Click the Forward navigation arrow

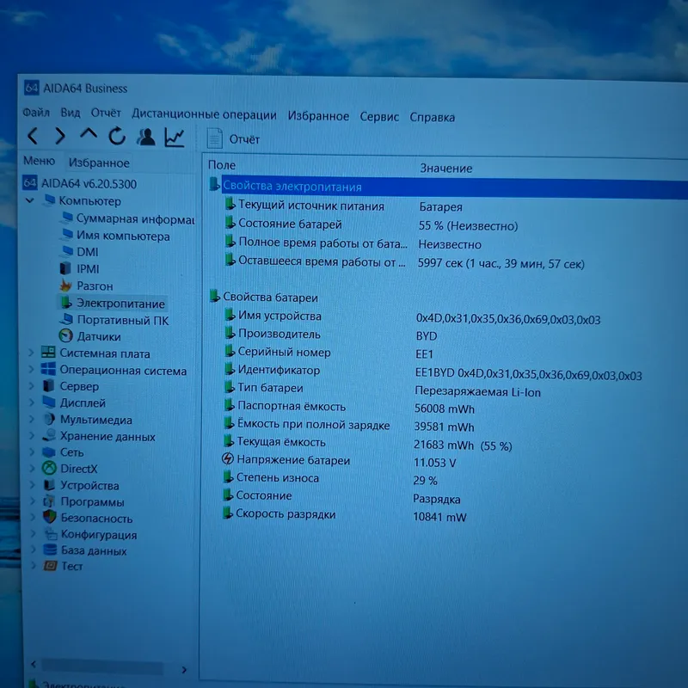(x=60, y=137)
